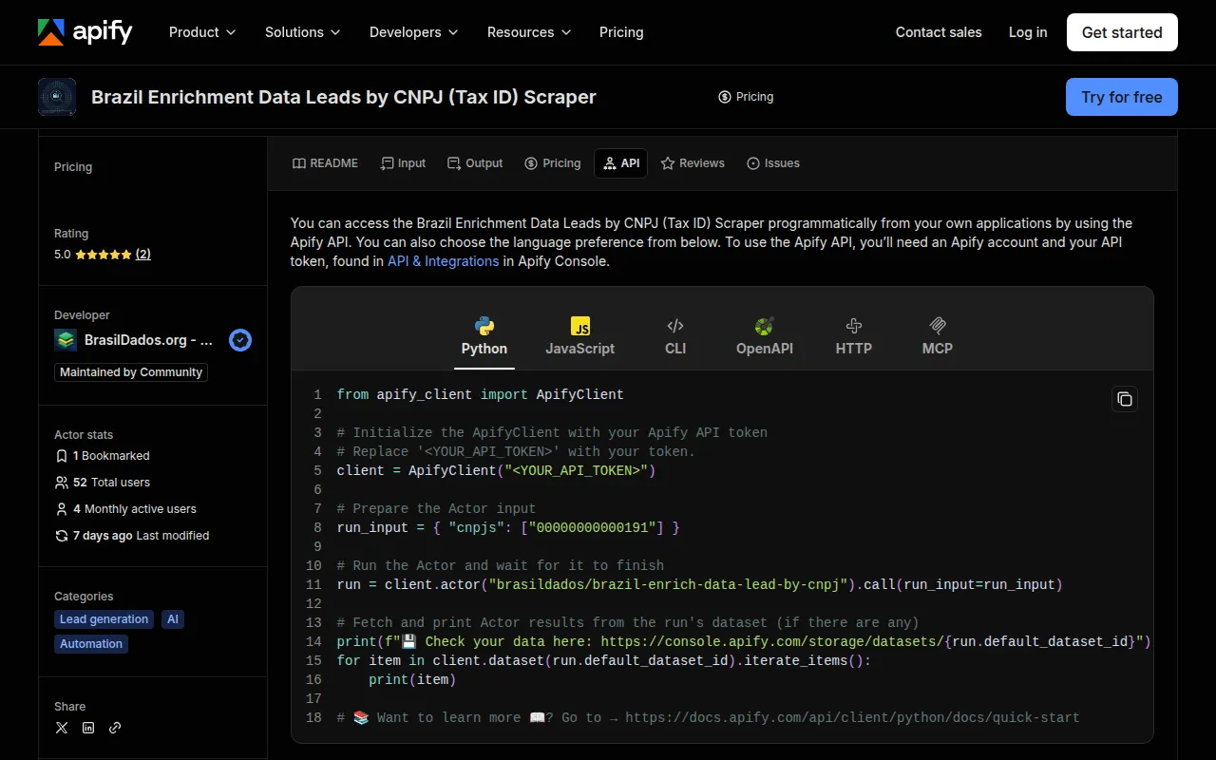Open the API & Integrations link

[x=443, y=261]
